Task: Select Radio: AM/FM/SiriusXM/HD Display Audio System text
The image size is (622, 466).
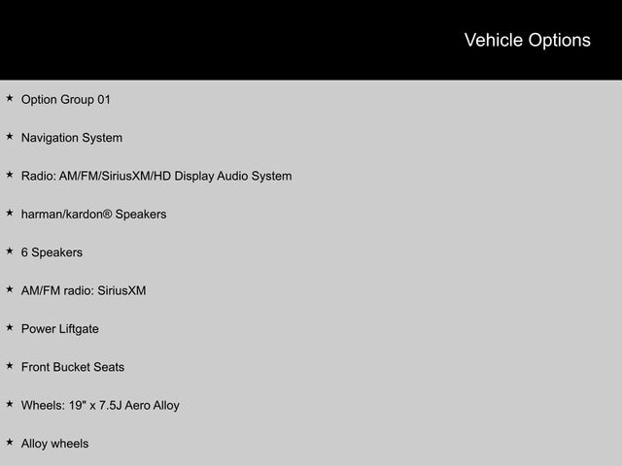Action: pos(156,176)
